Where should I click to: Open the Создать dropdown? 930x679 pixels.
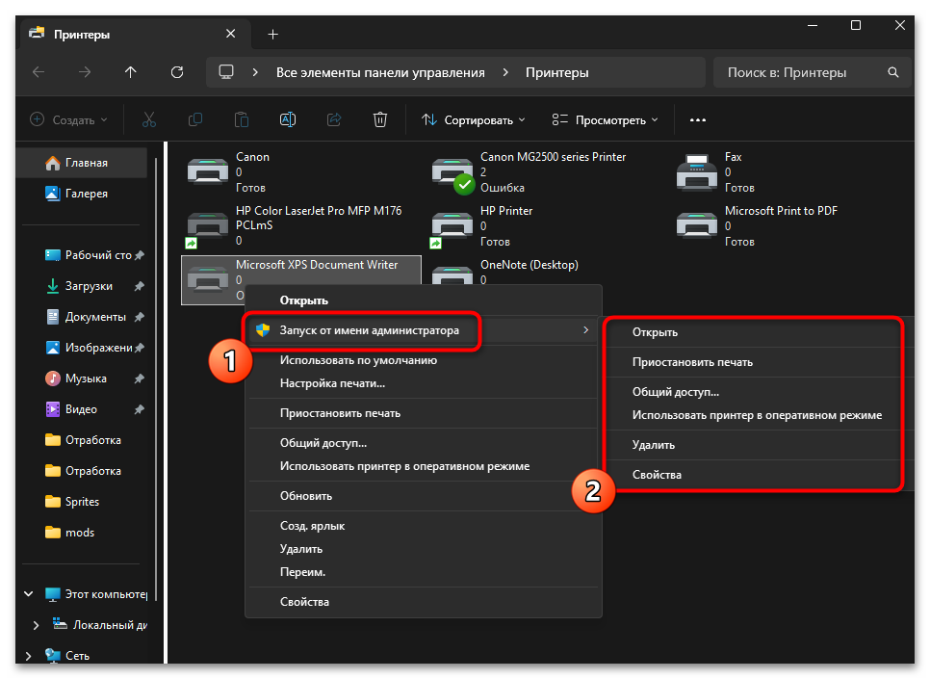[x=68, y=119]
